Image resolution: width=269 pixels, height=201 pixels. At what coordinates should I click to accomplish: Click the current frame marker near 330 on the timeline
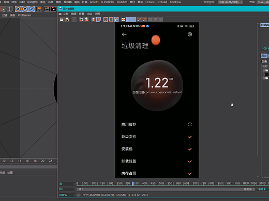click(132, 183)
